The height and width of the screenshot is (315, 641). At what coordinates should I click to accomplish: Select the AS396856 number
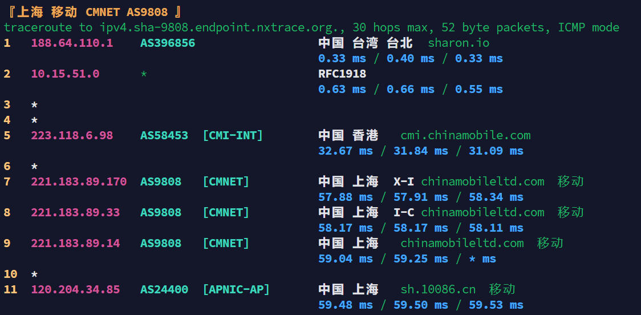(x=168, y=43)
